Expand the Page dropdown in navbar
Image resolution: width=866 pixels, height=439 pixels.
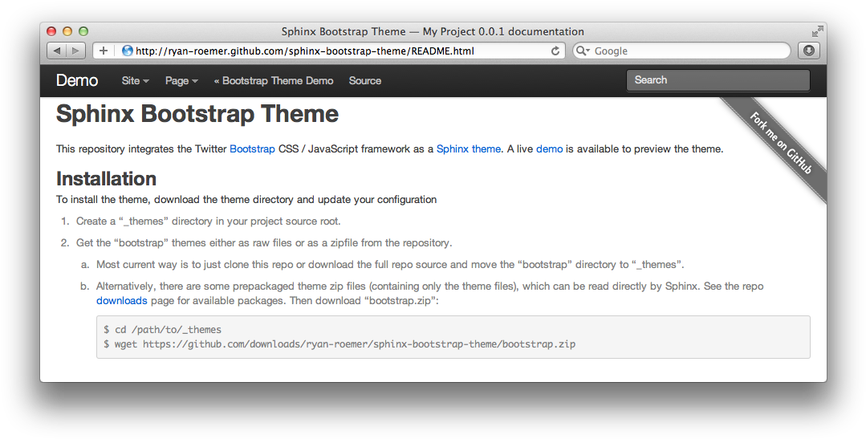pos(181,81)
